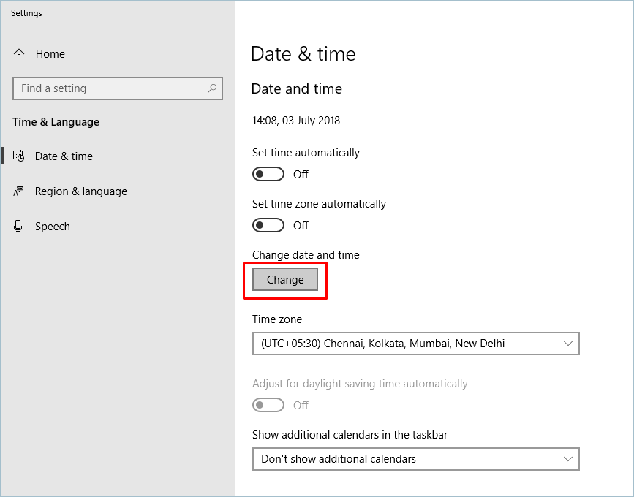Enable the Set time automatically switch
This screenshot has height=497, width=634.
click(x=268, y=174)
